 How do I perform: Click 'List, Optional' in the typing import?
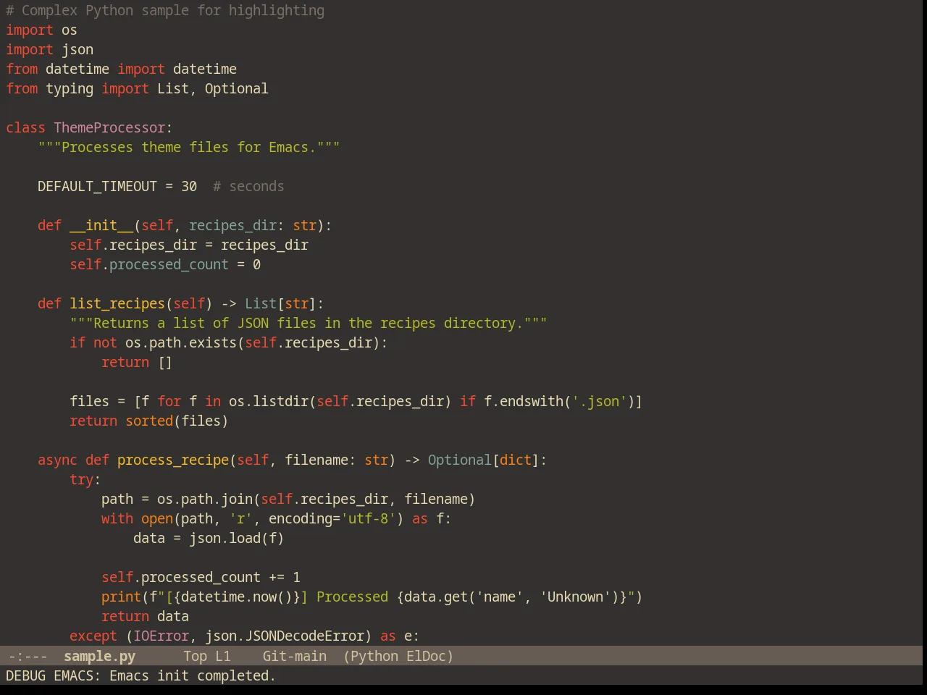point(213,88)
